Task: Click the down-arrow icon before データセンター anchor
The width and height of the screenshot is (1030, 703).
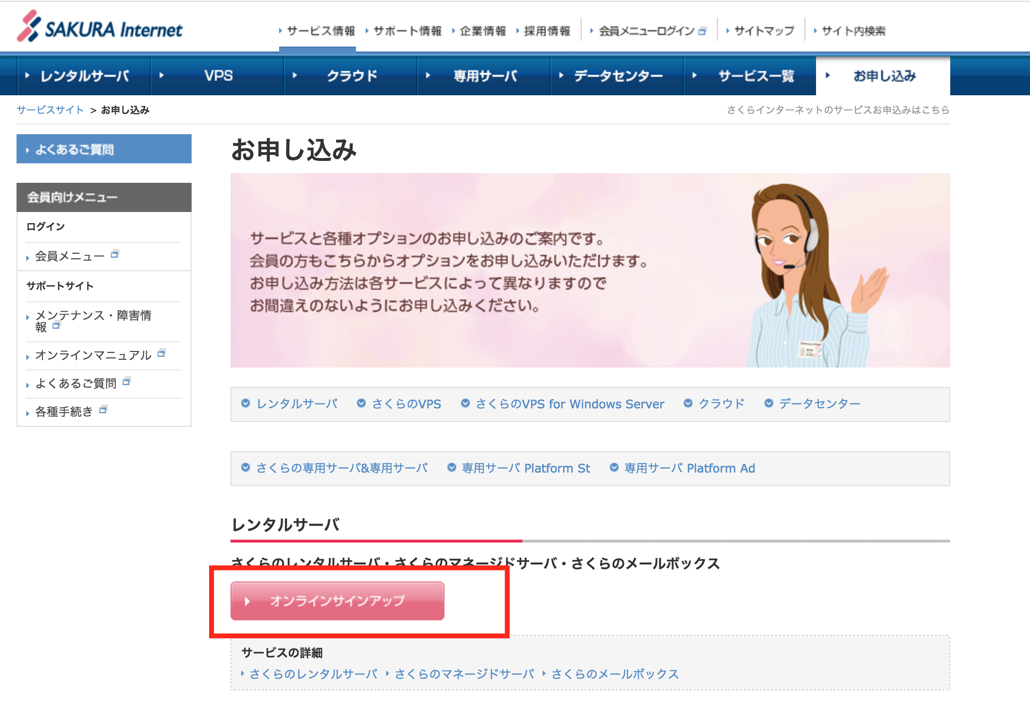Action: coord(769,403)
